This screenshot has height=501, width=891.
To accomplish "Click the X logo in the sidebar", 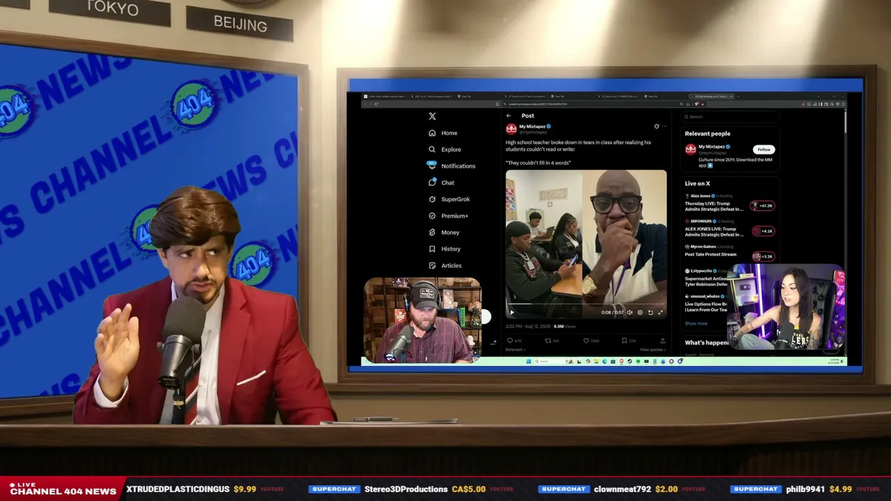I will point(432,116).
